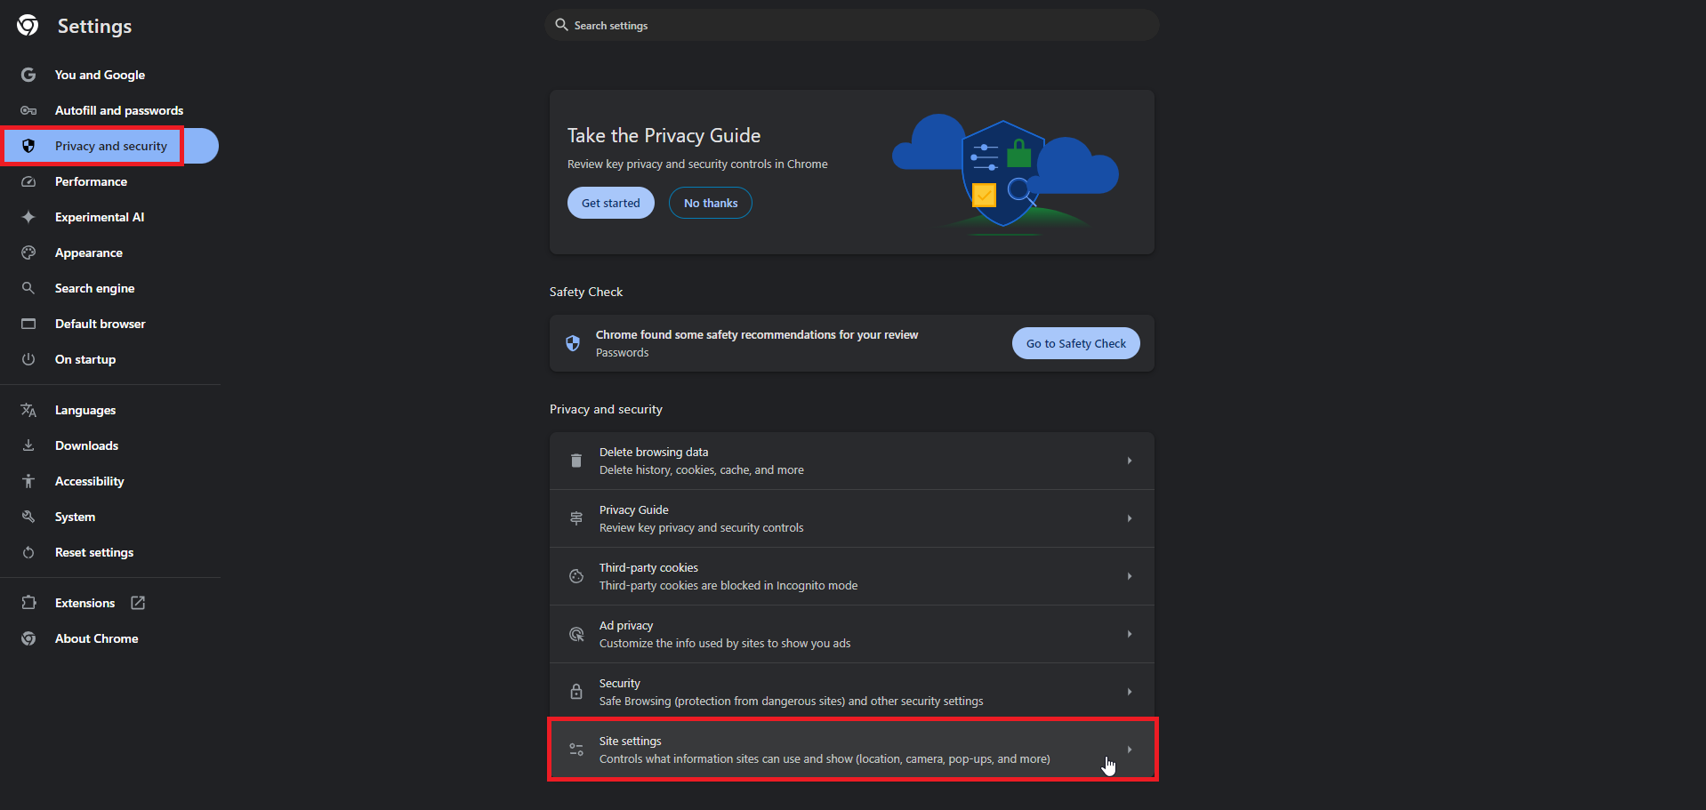Click the lock icon for Security row

click(576, 692)
